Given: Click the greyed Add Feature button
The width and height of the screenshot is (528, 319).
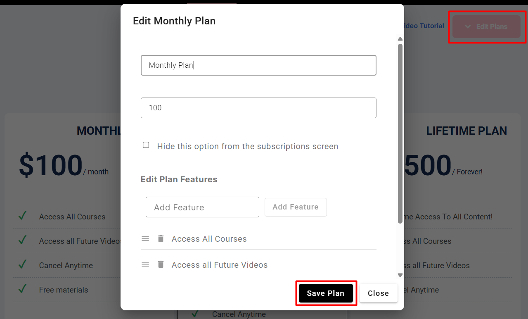Looking at the screenshot, I should click(296, 207).
